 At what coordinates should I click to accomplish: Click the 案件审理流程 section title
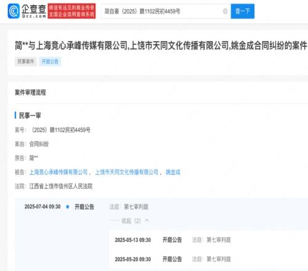(x=30, y=92)
